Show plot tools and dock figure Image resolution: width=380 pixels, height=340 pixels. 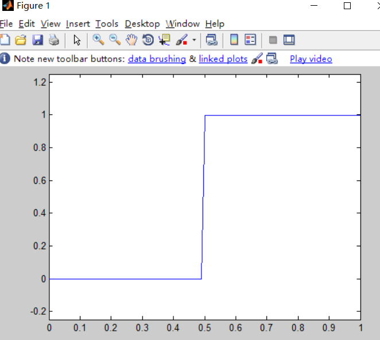coord(289,40)
